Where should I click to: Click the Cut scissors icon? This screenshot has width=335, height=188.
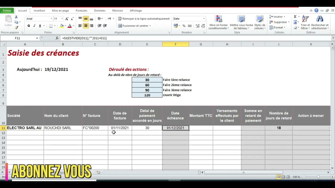[x=16, y=17]
